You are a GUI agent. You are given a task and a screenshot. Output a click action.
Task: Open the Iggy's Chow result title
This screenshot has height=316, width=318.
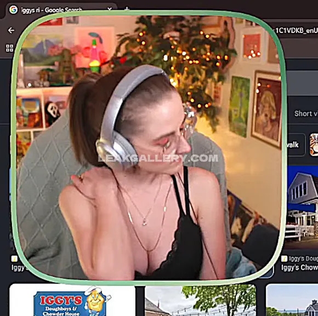pos(299,267)
